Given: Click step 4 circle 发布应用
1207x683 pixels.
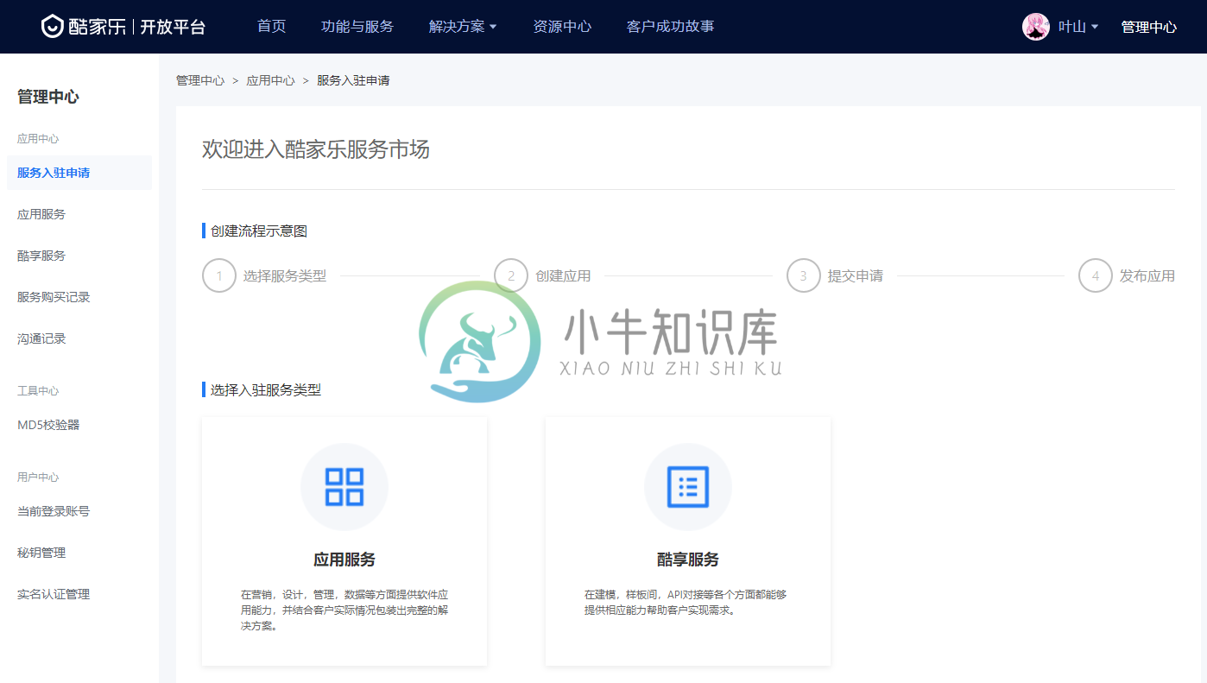Looking at the screenshot, I should tap(1096, 276).
